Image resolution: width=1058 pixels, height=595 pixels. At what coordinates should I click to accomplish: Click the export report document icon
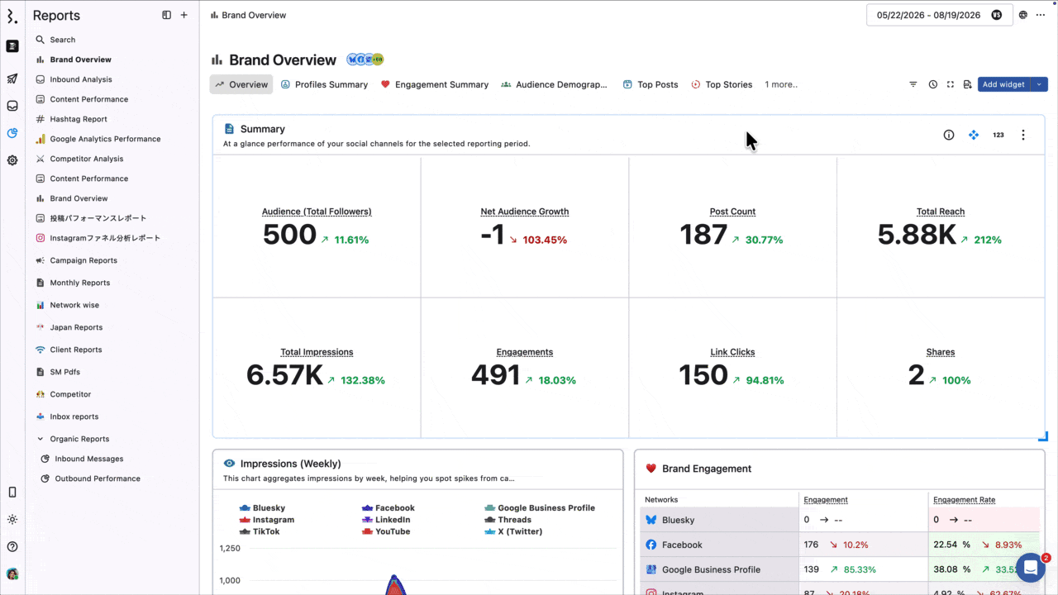click(967, 84)
